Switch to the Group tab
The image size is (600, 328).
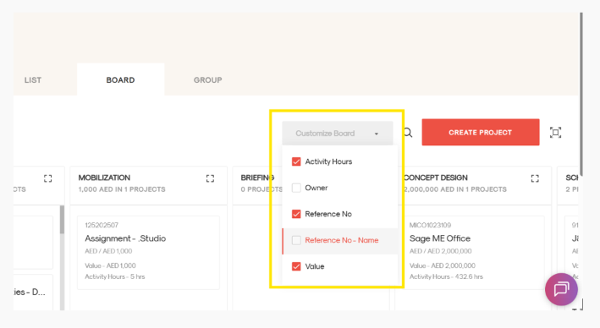pyautogui.click(x=208, y=80)
